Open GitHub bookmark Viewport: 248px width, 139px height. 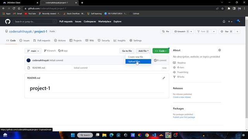(134, 14)
